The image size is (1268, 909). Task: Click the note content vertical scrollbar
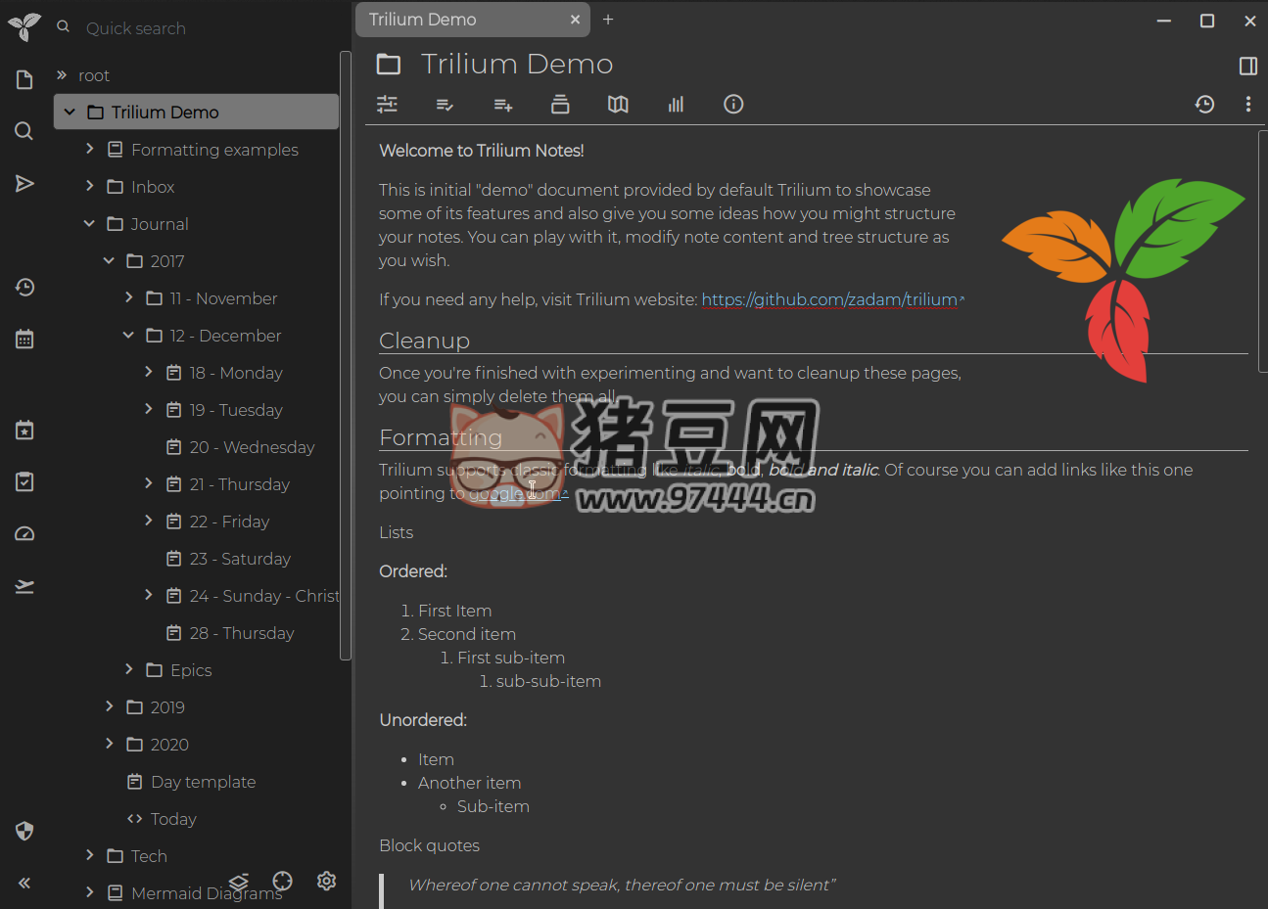(x=1262, y=251)
